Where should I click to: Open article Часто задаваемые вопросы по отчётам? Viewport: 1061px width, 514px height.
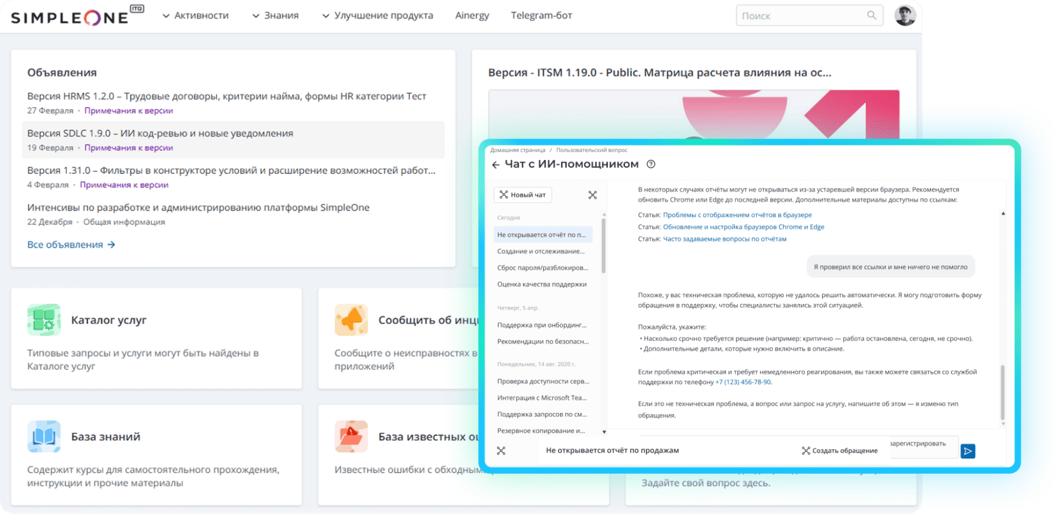tap(724, 239)
